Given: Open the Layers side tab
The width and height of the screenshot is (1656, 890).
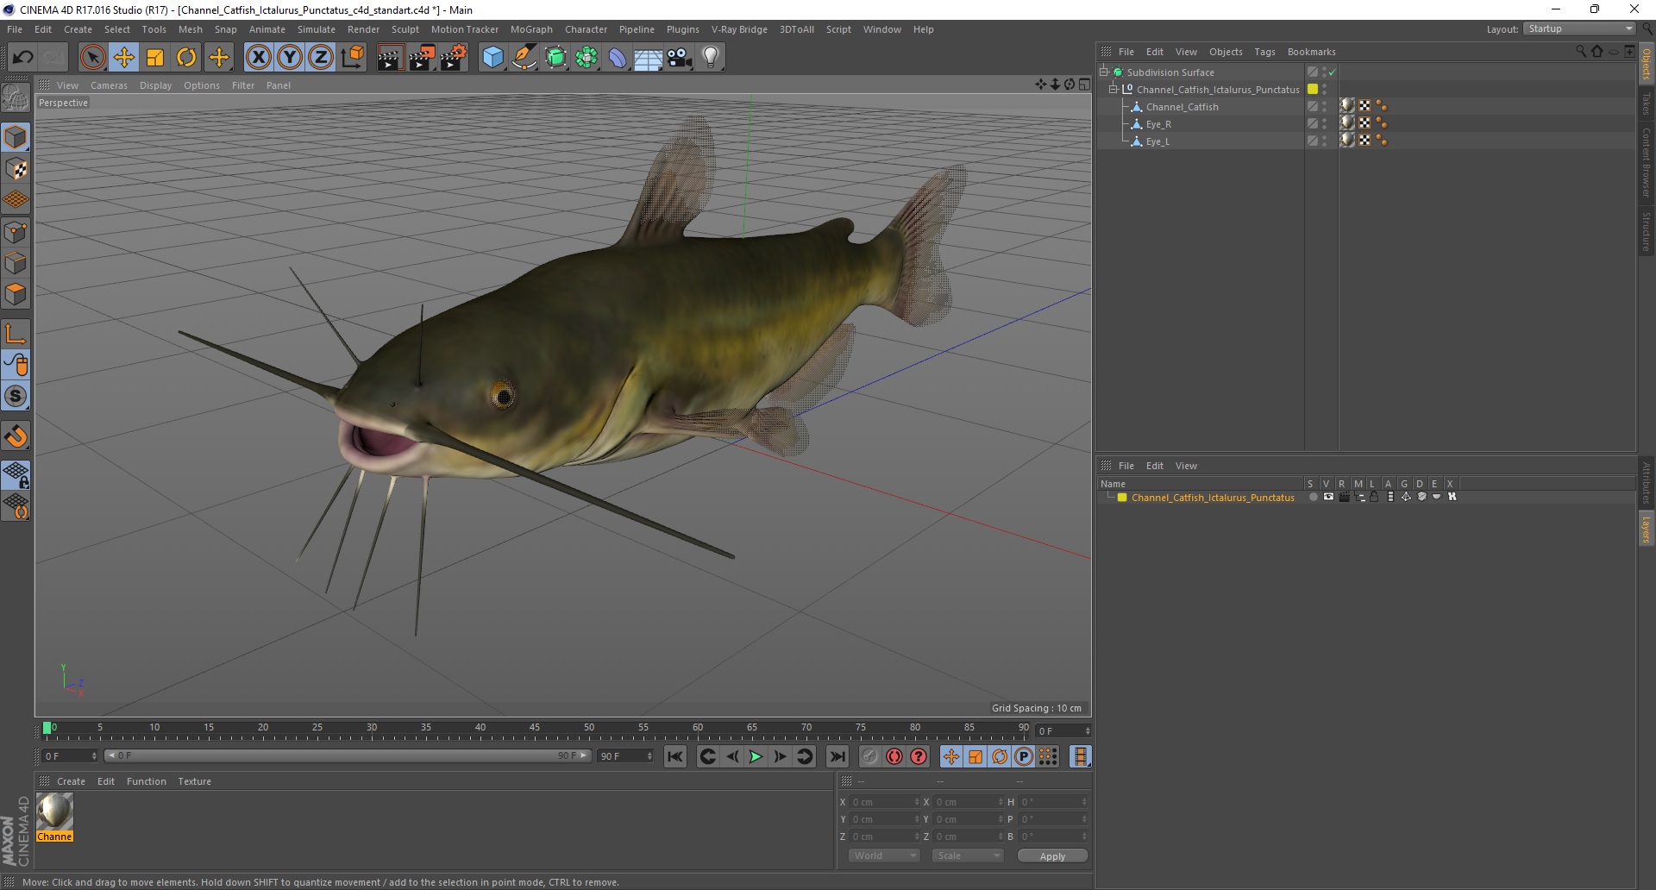Looking at the screenshot, I should (1647, 530).
